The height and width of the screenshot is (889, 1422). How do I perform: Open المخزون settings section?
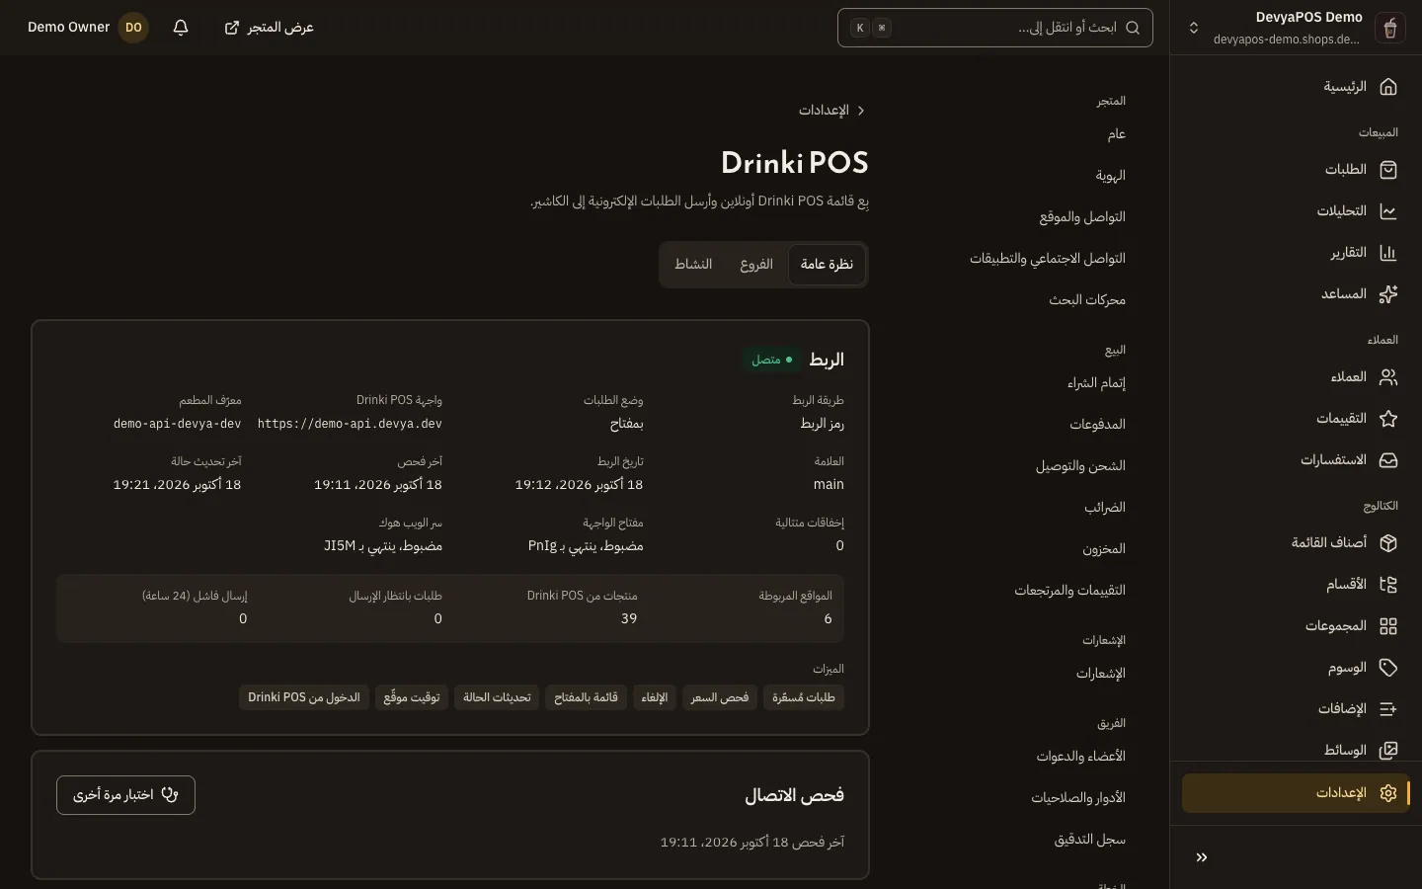[x=1104, y=549]
